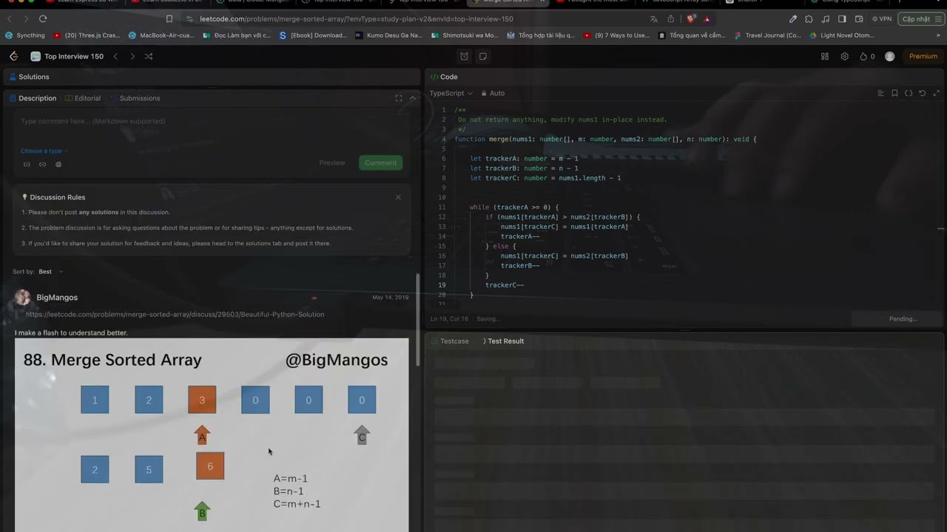Open the Testcase tab

tap(451, 341)
